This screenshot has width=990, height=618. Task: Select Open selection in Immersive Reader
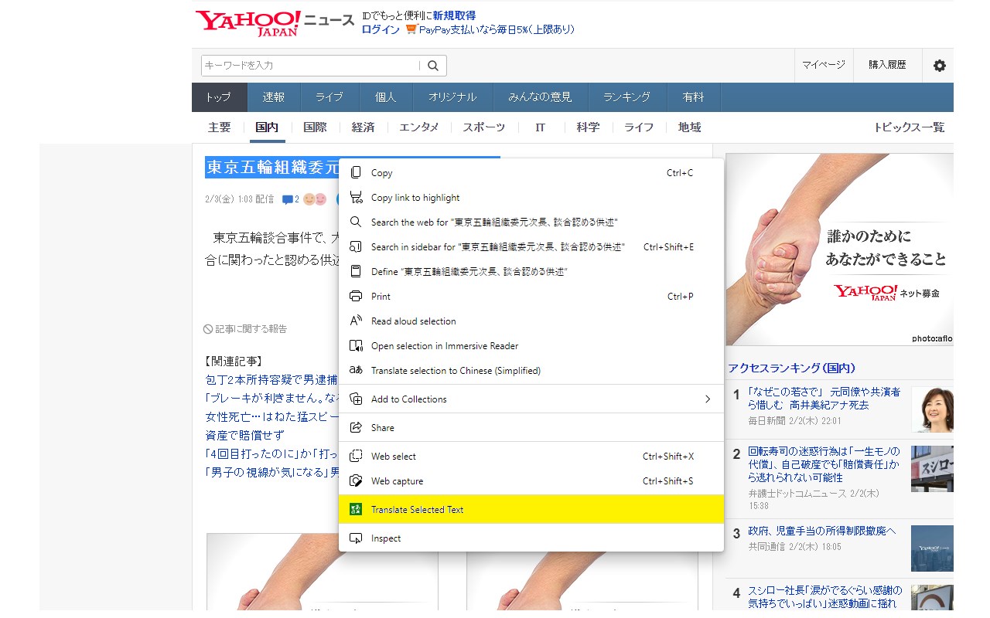click(531, 346)
